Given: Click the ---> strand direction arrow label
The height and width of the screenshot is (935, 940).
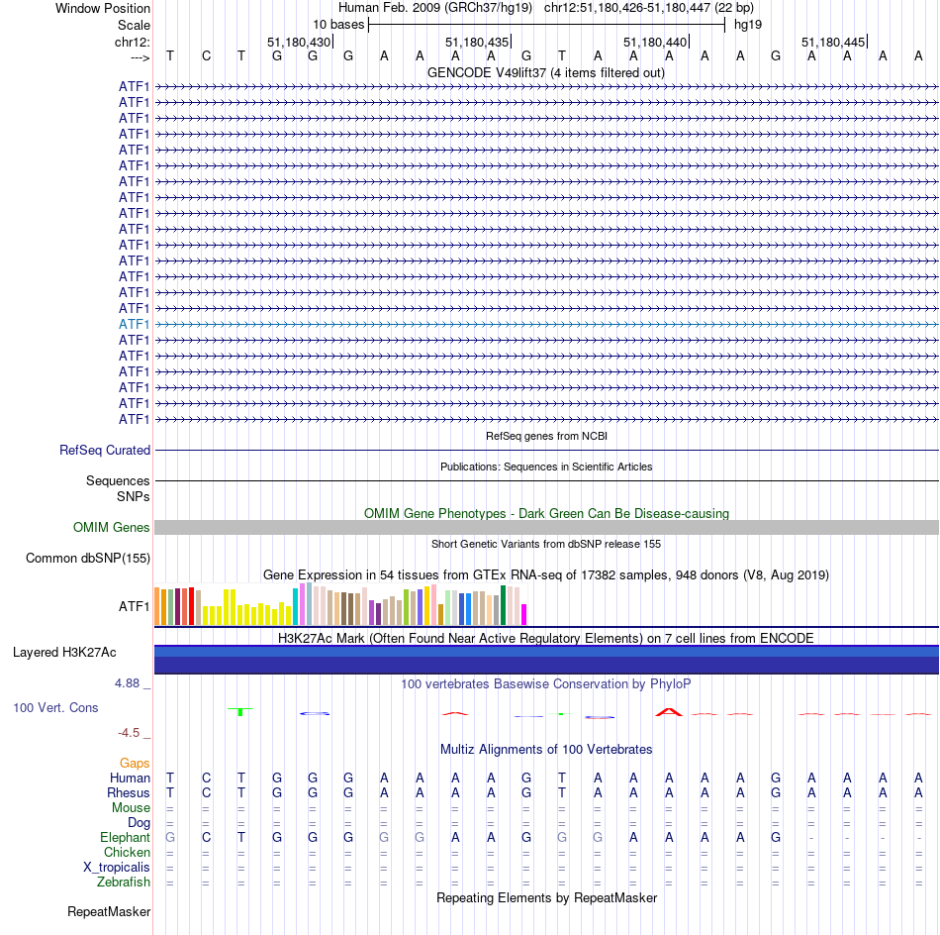Looking at the screenshot, I should pyautogui.click(x=140, y=57).
